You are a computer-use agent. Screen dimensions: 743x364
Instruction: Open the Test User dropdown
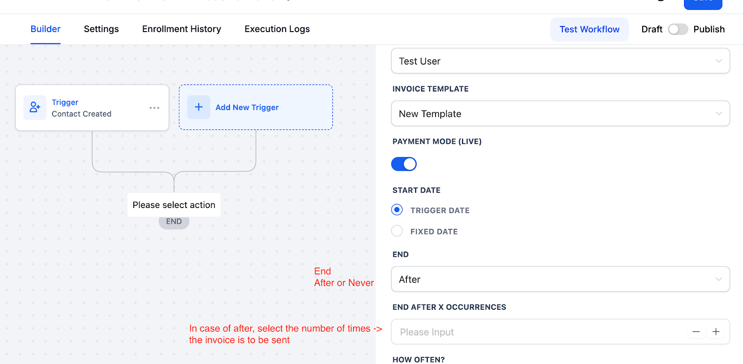pos(561,61)
